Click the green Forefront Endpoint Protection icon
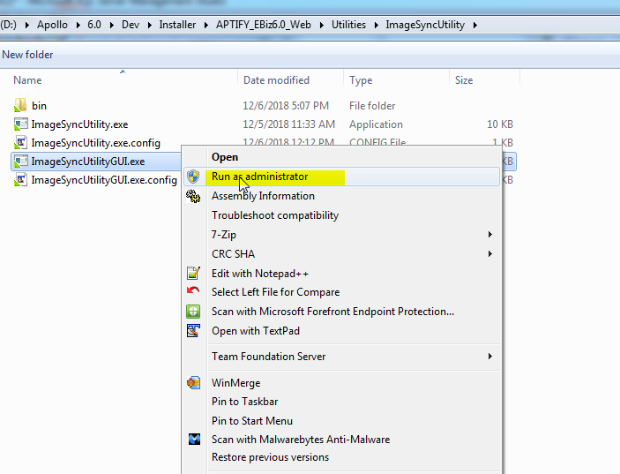This screenshot has width=620, height=474. click(193, 312)
